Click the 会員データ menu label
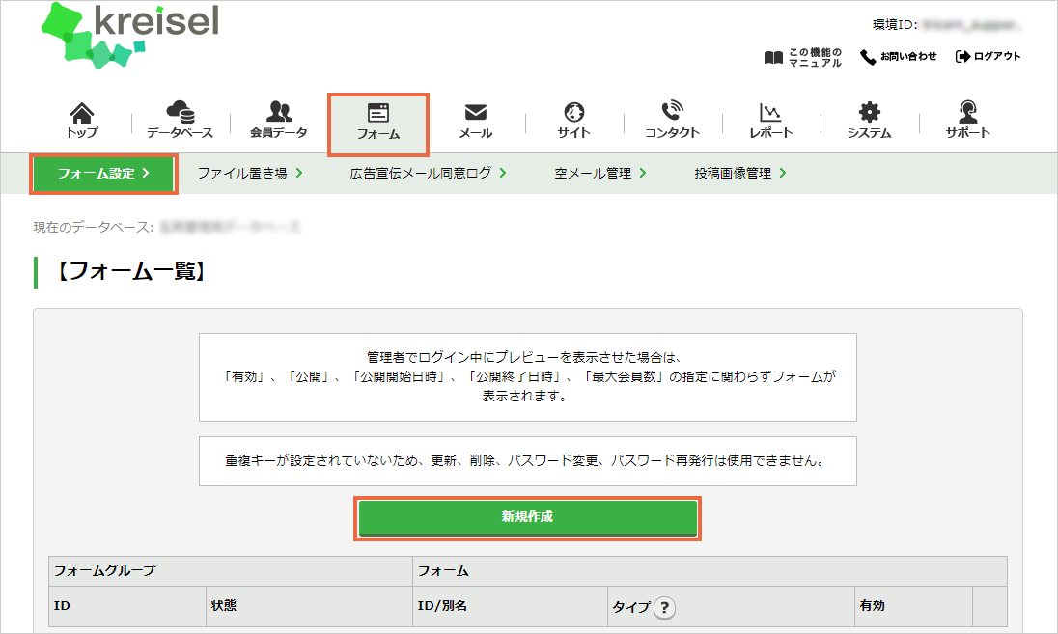Screen dimensions: 1058x634 pos(279,133)
